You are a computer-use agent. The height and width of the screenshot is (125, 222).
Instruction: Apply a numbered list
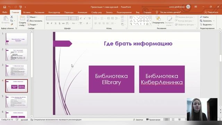coord(102,18)
